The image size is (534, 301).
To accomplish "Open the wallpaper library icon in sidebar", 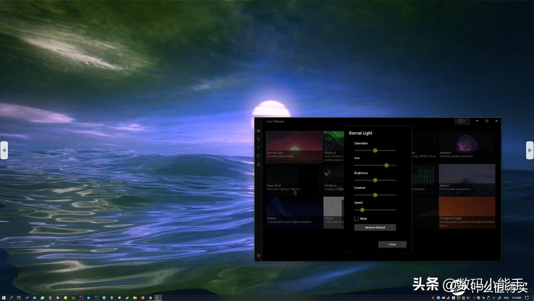I will [259, 130].
